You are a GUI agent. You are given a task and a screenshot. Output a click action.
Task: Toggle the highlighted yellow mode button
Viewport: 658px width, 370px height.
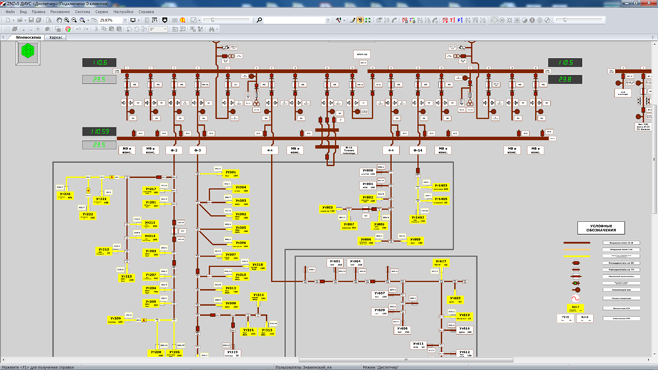(x=360, y=21)
